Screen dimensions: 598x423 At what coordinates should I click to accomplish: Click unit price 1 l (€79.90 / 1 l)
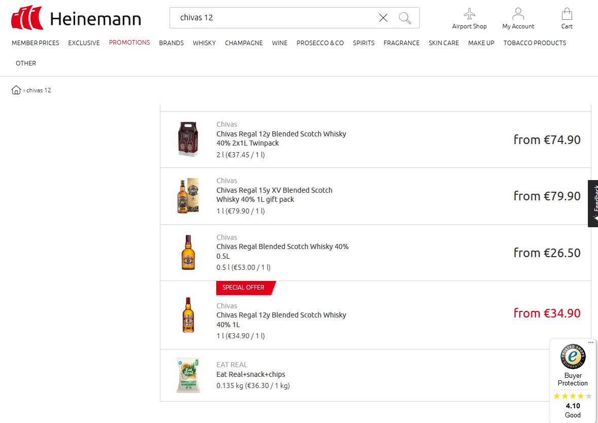tap(241, 210)
